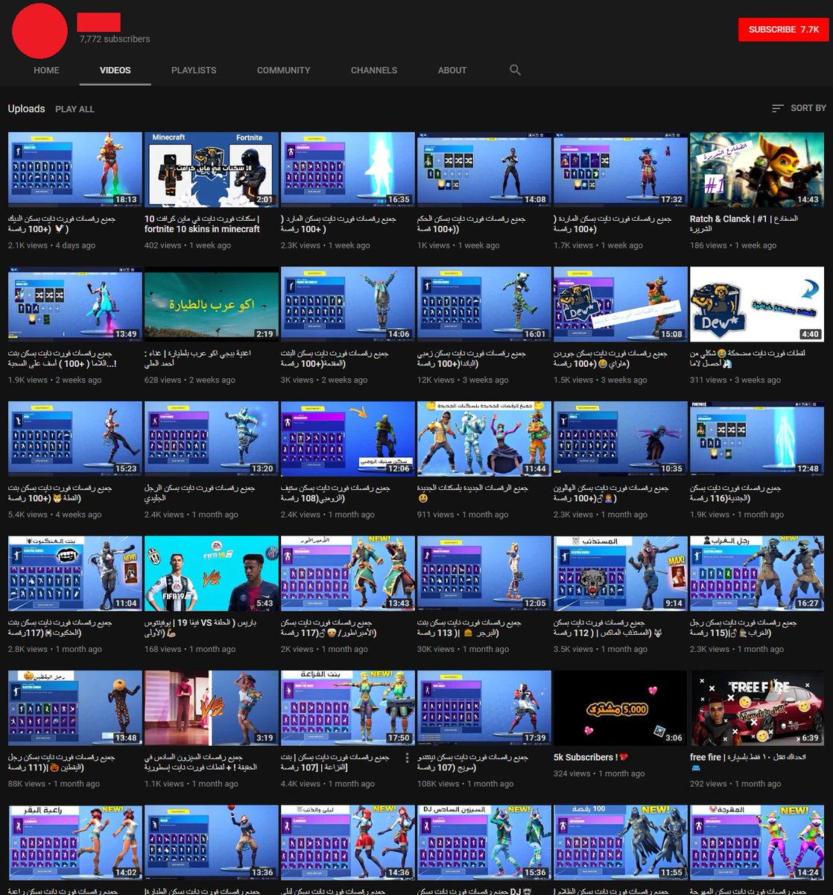This screenshot has width=833, height=895.
Task: Open the Free Fire 6:39 thumbnail
Action: coord(757,708)
